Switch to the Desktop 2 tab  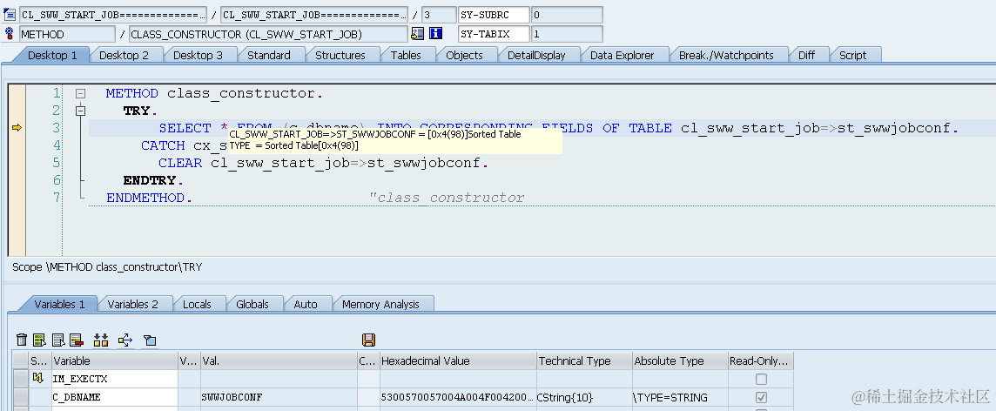pos(124,55)
